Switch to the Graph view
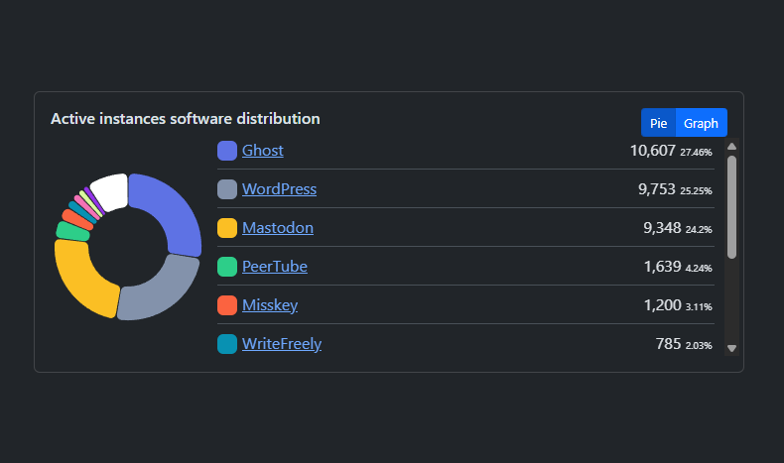Viewport: 784px width, 463px height. click(x=701, y=123)
